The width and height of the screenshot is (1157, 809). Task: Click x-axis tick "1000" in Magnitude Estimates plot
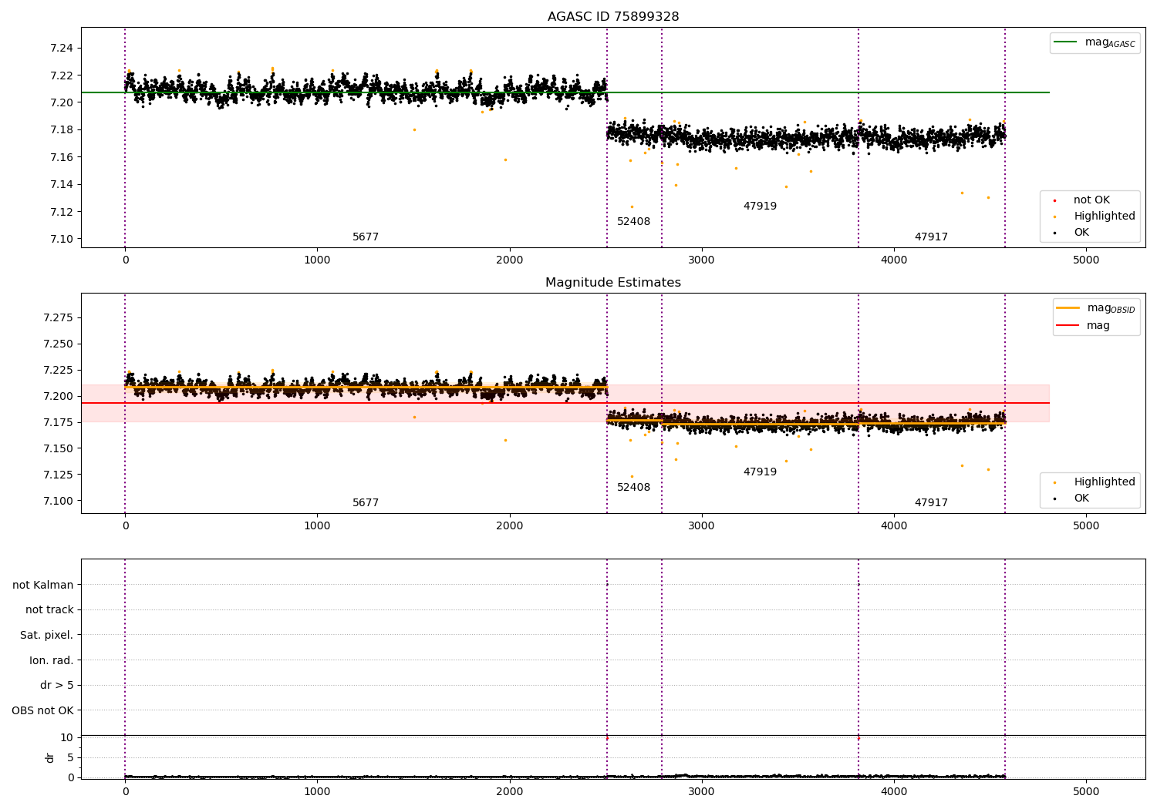tap(317, 526)
